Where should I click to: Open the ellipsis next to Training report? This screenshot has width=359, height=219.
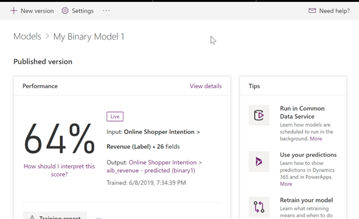coord(99,218)
